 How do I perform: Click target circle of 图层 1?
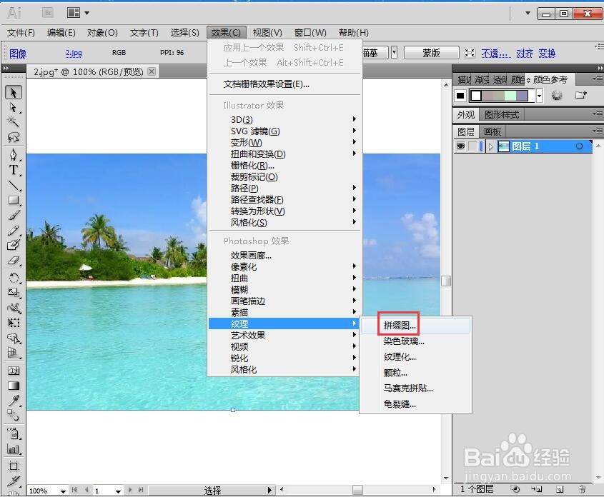click(579, 146)
